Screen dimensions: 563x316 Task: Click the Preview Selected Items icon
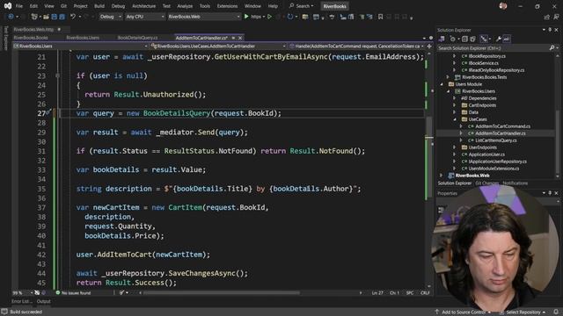coord(507,39)
